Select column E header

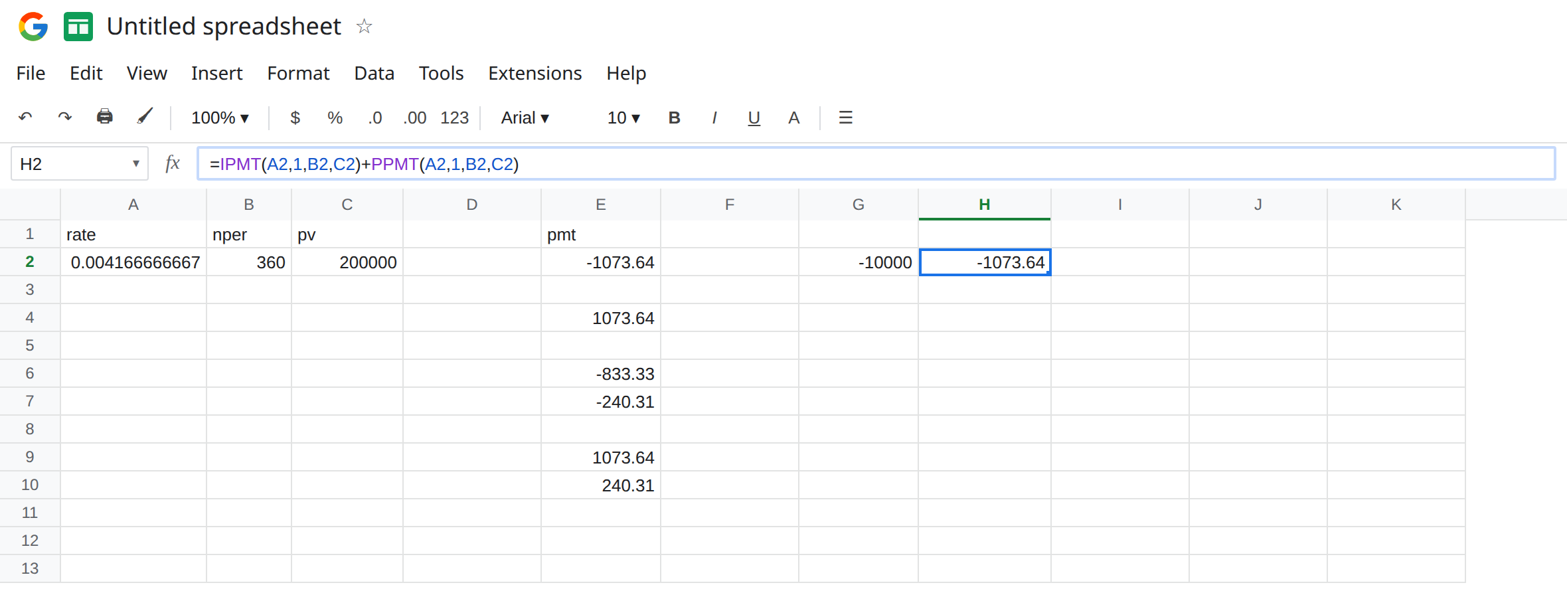pyautogui.click(x=601, y=205)
